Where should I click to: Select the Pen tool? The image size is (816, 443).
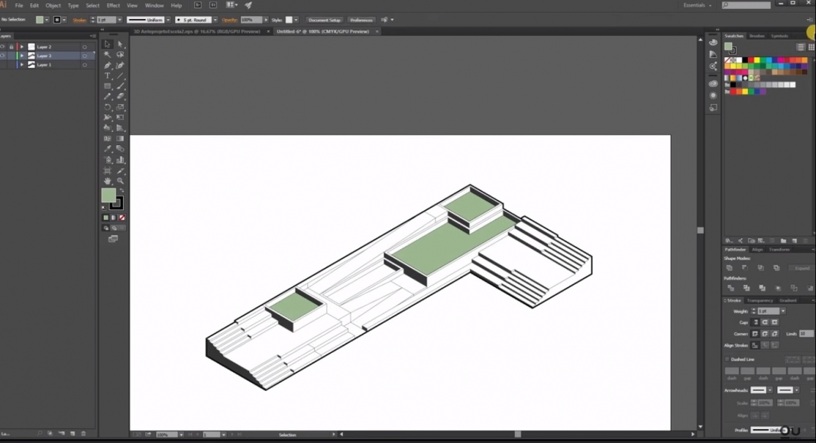pyautogui.click(x=107, y=66)
